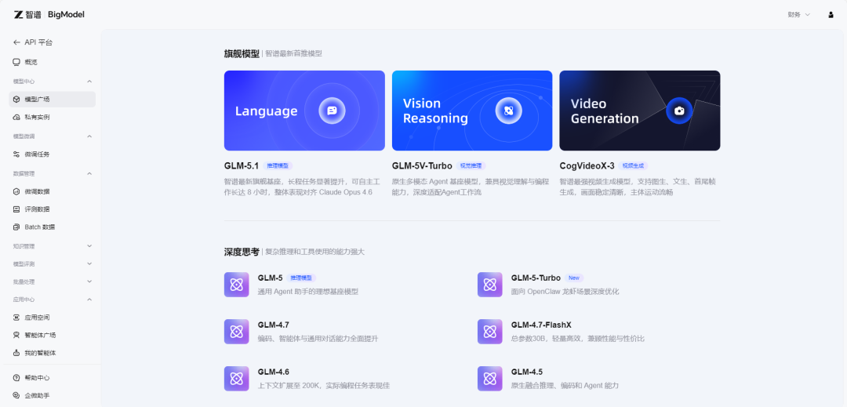
Task: Click the 帮助中心 question mark icon
Action: [16, 378]
